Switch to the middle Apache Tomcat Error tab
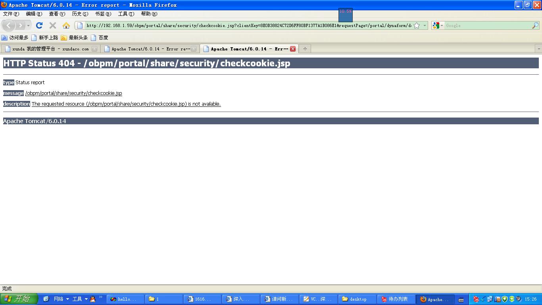 (149, 49)
